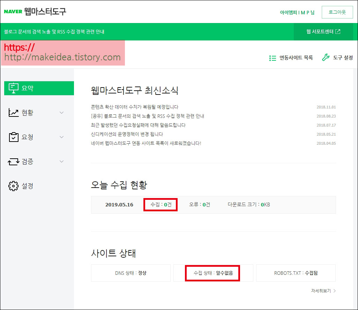Click the DNS 상태 : 정상 box

[131, 273]
